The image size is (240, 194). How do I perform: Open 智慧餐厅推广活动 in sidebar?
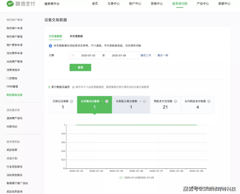tap(17, 183)
